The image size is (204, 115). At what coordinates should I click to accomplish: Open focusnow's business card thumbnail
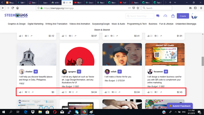[x=165, y=54]
